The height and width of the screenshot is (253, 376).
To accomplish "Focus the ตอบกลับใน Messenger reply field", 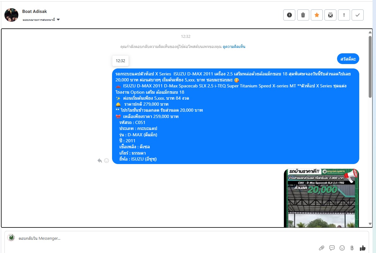I will pos(186,238).
